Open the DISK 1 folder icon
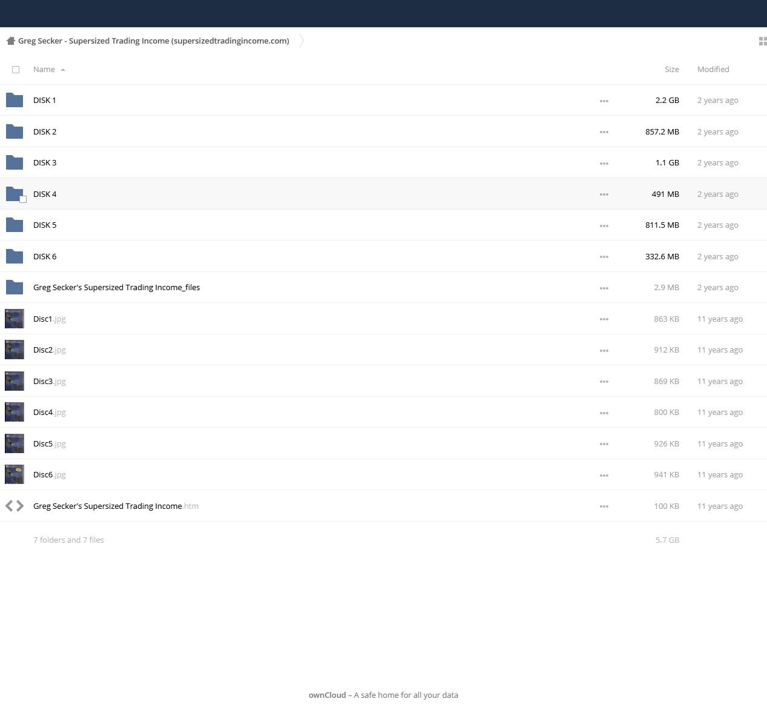 click(15, 101)
